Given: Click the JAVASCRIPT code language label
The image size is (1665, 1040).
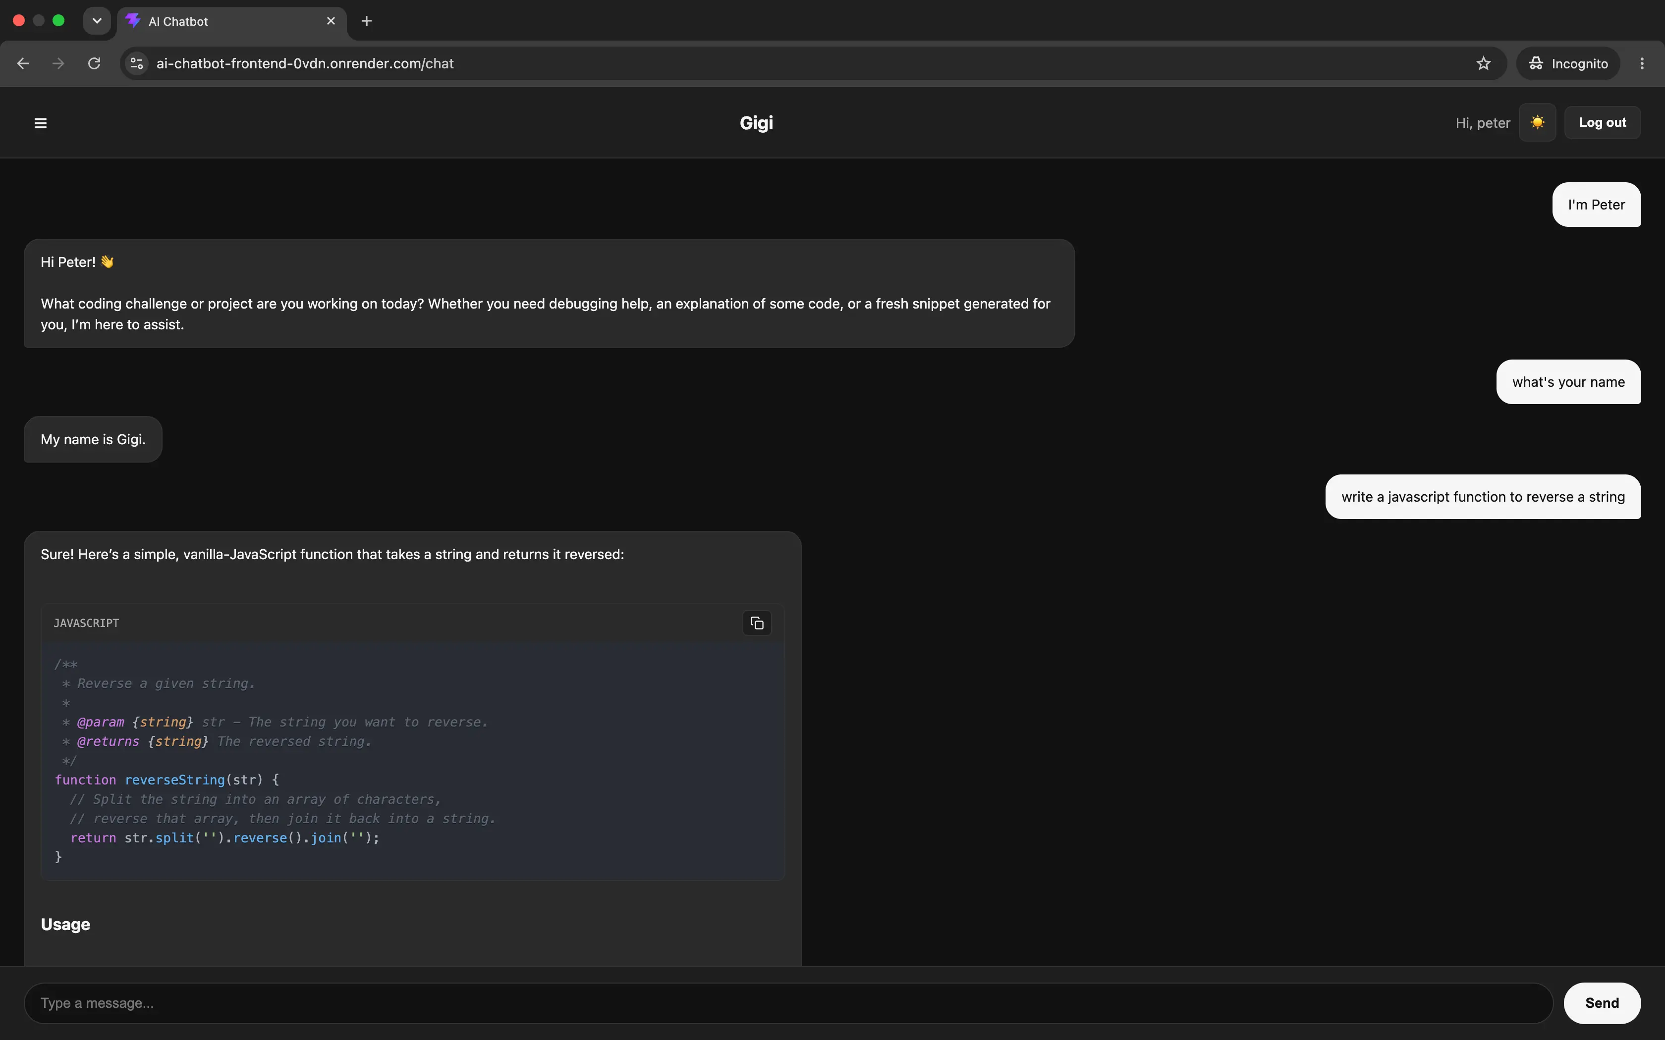Looking at the screenshot, I should tap(86, 623).
